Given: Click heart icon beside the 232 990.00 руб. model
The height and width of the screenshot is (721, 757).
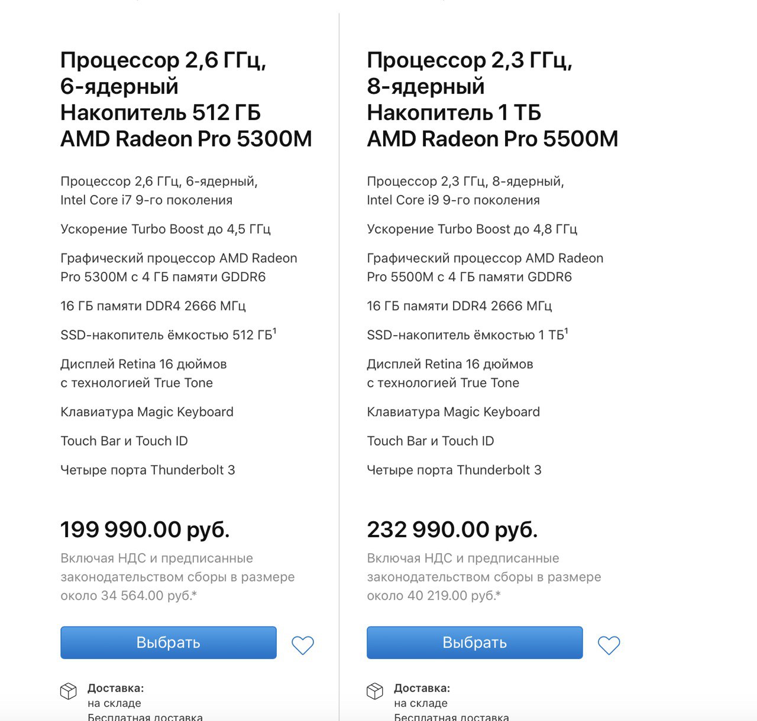Looking at the screenshot, I should pyautogui.click(x=609, y=645).
